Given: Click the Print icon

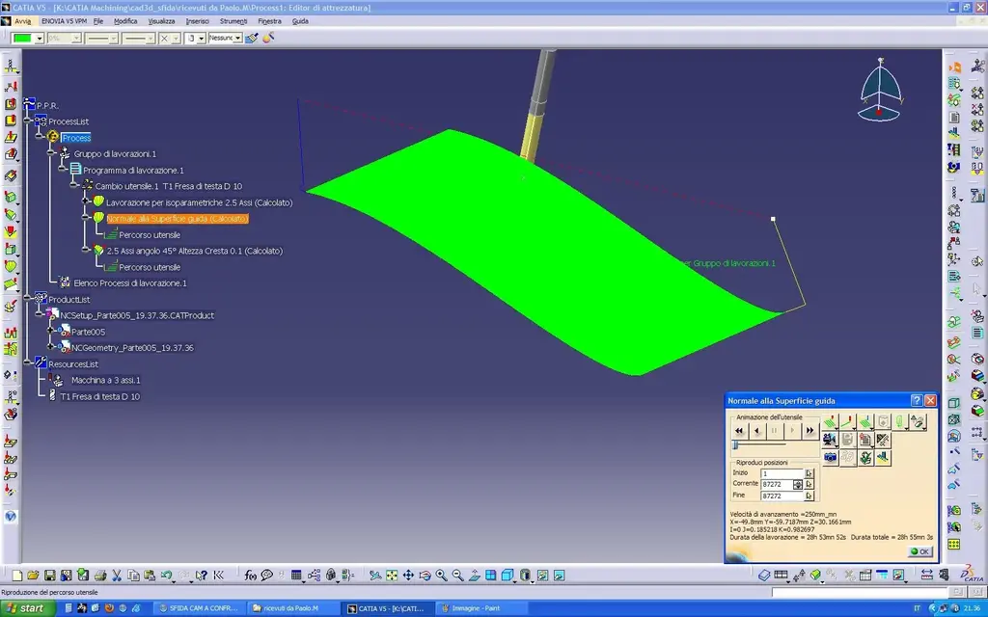Looking at the screenshot, I should click(98, 576).
